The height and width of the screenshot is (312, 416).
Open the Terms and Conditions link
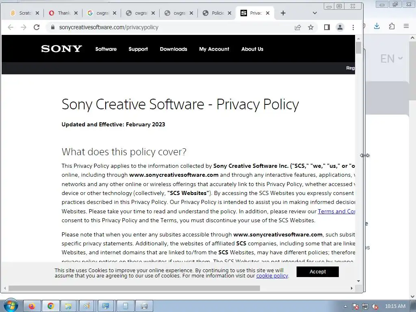[x=336, y=211]
